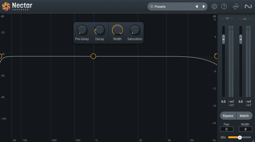Click the Mix label
This screenshot has width=255, height=142.
(223, 137)
